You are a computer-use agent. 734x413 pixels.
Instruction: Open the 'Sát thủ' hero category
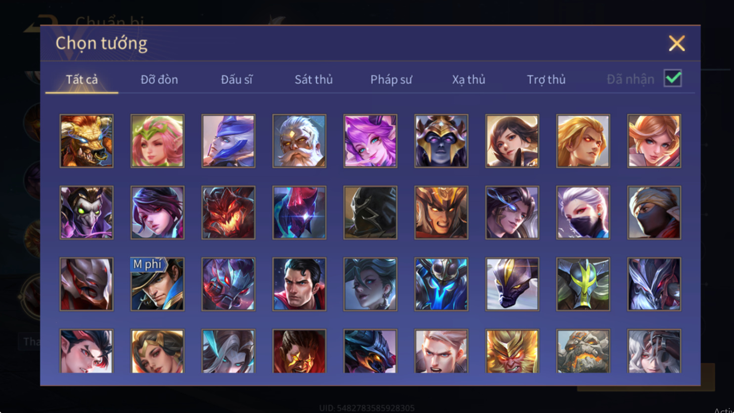click(314, 79)
